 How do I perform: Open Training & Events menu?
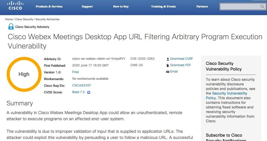point(163,6)
